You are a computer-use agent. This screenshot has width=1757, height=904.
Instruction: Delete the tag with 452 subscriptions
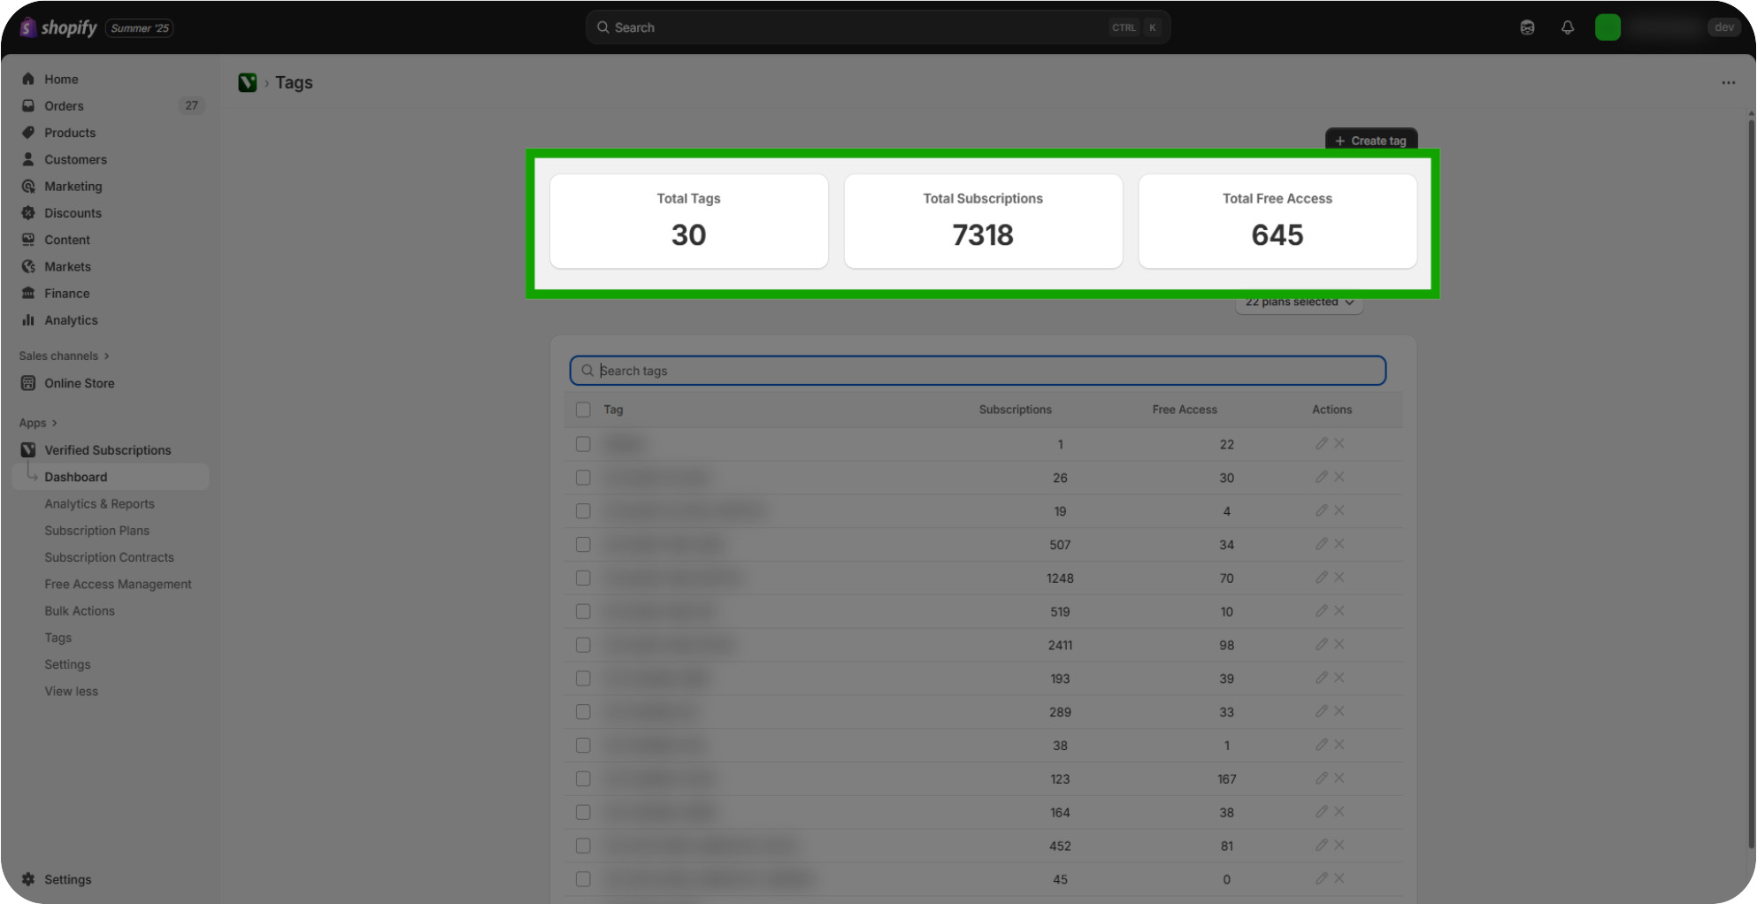pyautogui.click(x=1339, y=846)
